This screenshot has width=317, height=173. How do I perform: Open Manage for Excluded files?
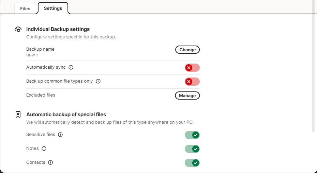(x=187, y=96)
